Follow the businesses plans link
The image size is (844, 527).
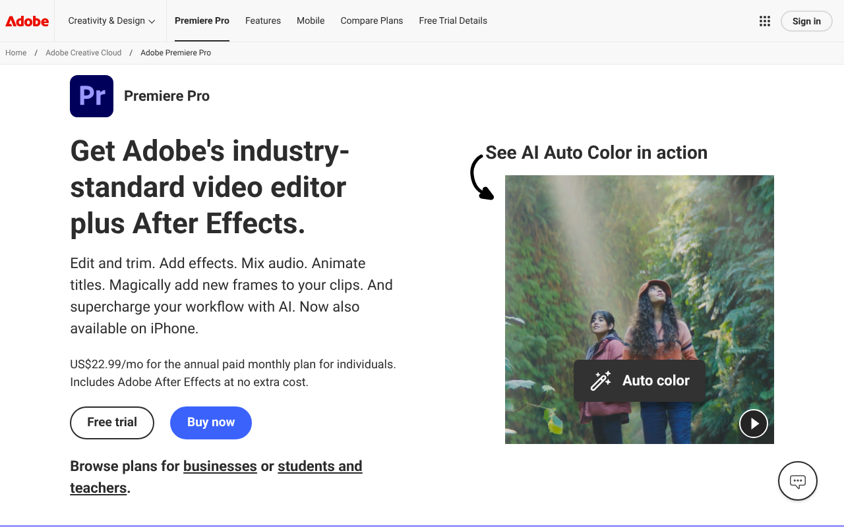220,466
